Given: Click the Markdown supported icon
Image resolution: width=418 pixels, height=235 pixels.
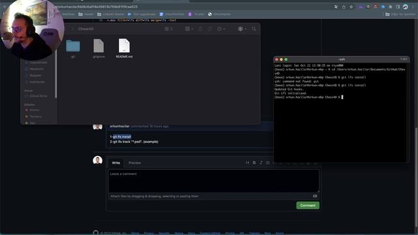Looking at the screenshot, I should click(x=315, y=196).
